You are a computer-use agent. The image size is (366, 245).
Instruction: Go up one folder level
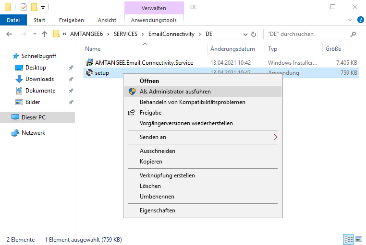tap(45, 34)
